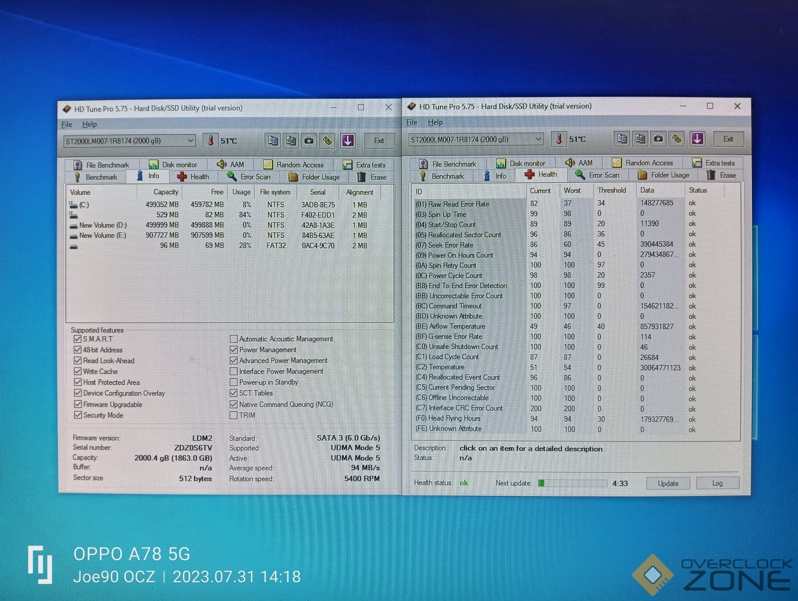Viewport: 798px width, 601px height.
Task: Click Exit button in left window
Action: pyautogui.click(x=379, y=141)
